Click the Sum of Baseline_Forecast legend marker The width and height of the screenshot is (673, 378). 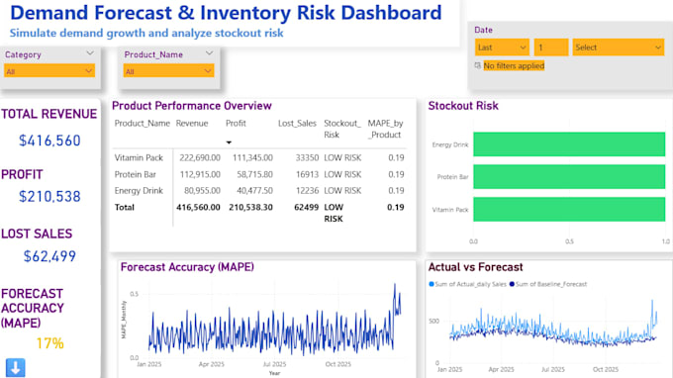[x=512, y=284]
